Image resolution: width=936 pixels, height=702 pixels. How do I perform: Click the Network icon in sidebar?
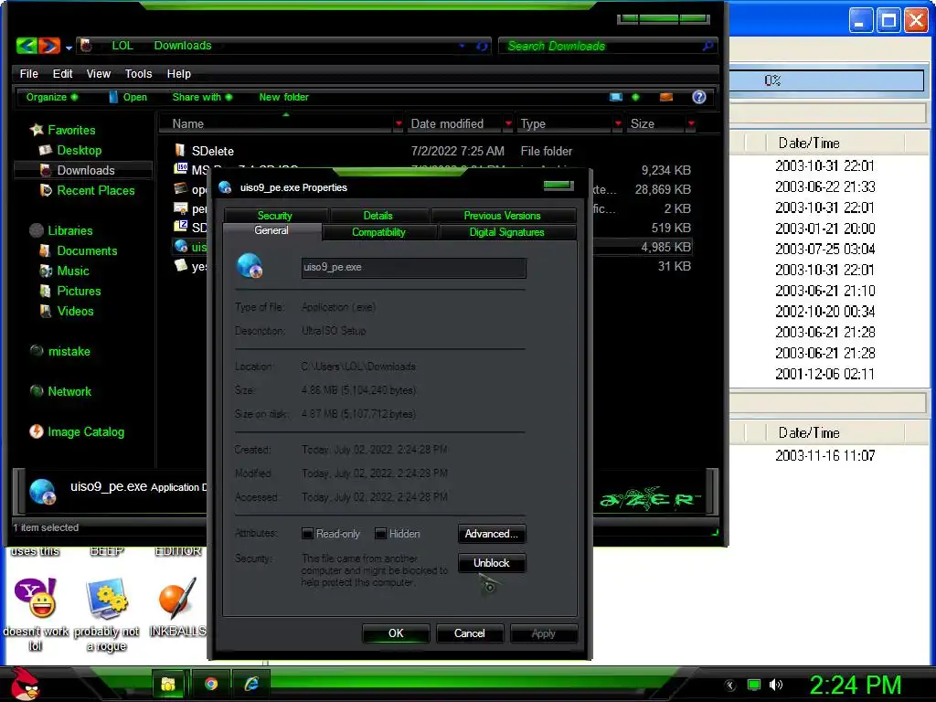pyautogui.click(x=37, y=391)
